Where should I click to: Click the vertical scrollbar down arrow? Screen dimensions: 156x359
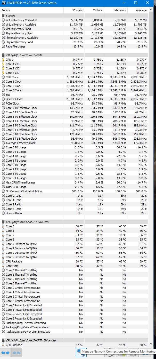[x=151, y=343]
